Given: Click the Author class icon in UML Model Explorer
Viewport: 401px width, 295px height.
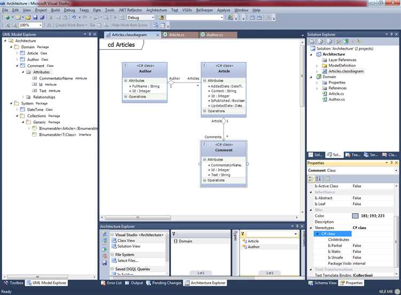Looking at the screenshot, I should [x=23, y=59].
